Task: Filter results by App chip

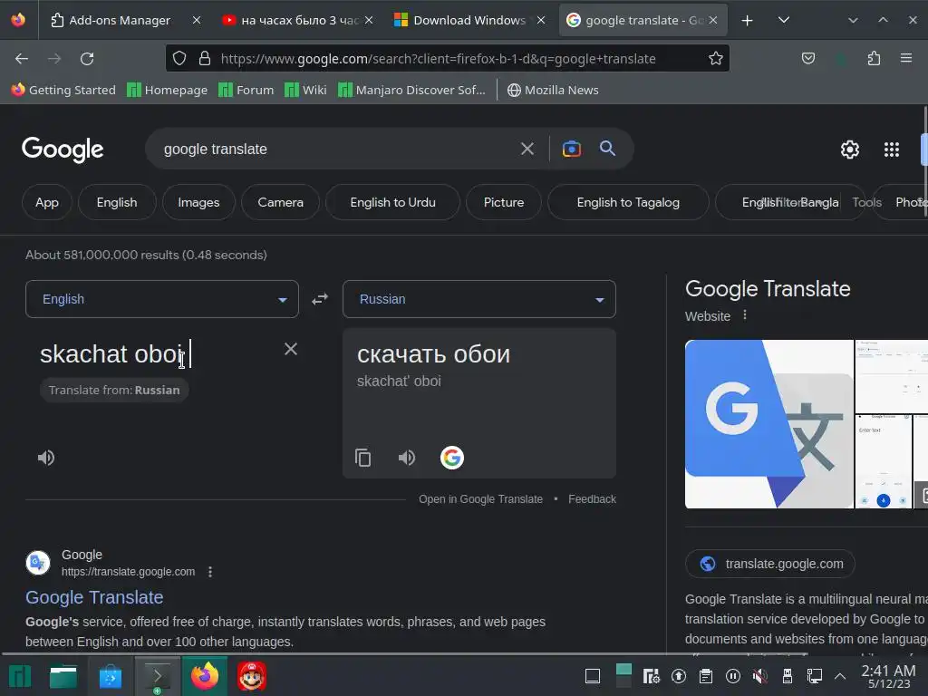Action: pos(47,202)
